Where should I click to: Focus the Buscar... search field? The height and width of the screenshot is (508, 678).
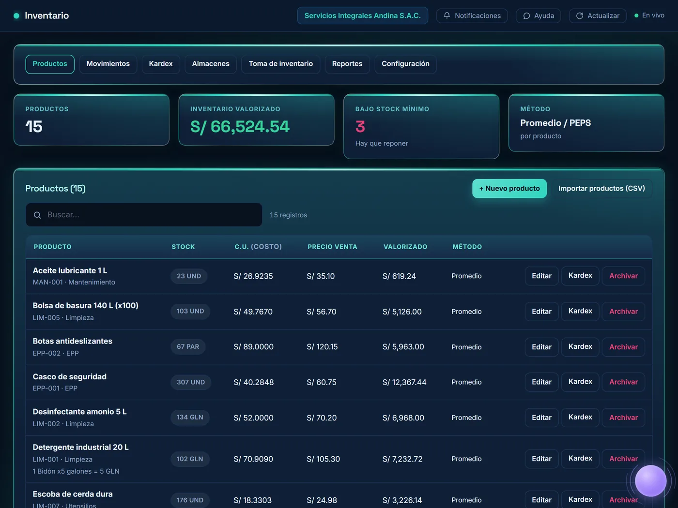coord(144,215)
